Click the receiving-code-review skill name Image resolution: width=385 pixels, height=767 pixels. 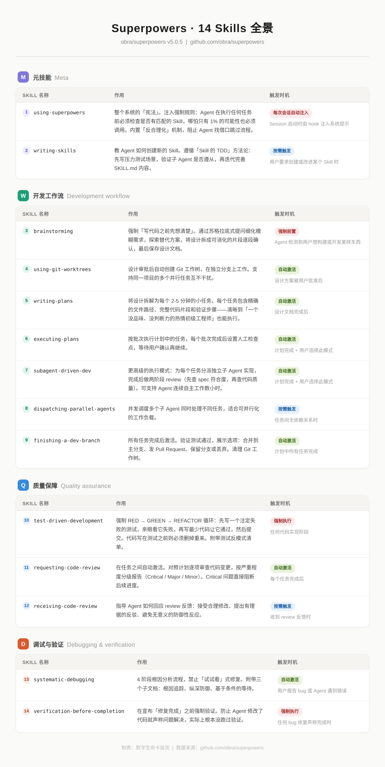coord(65,606)
